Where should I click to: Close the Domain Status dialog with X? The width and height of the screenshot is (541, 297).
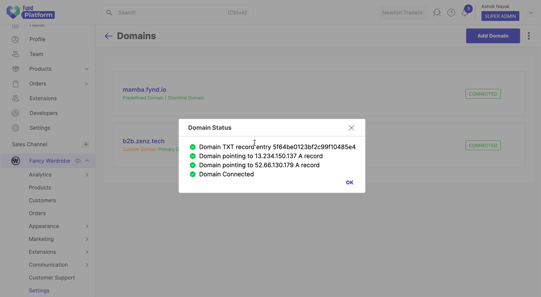(351, 128)
